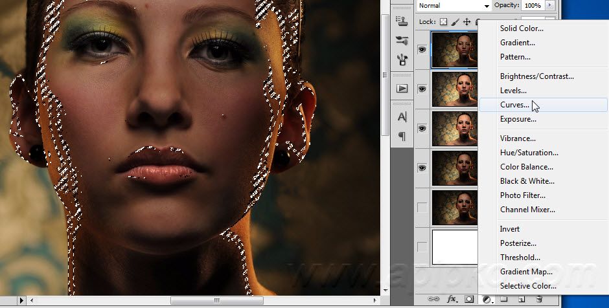This screenshot has height=308, width=609.
Task: Select Hue/Saturation adjustment
Action: 529,153
